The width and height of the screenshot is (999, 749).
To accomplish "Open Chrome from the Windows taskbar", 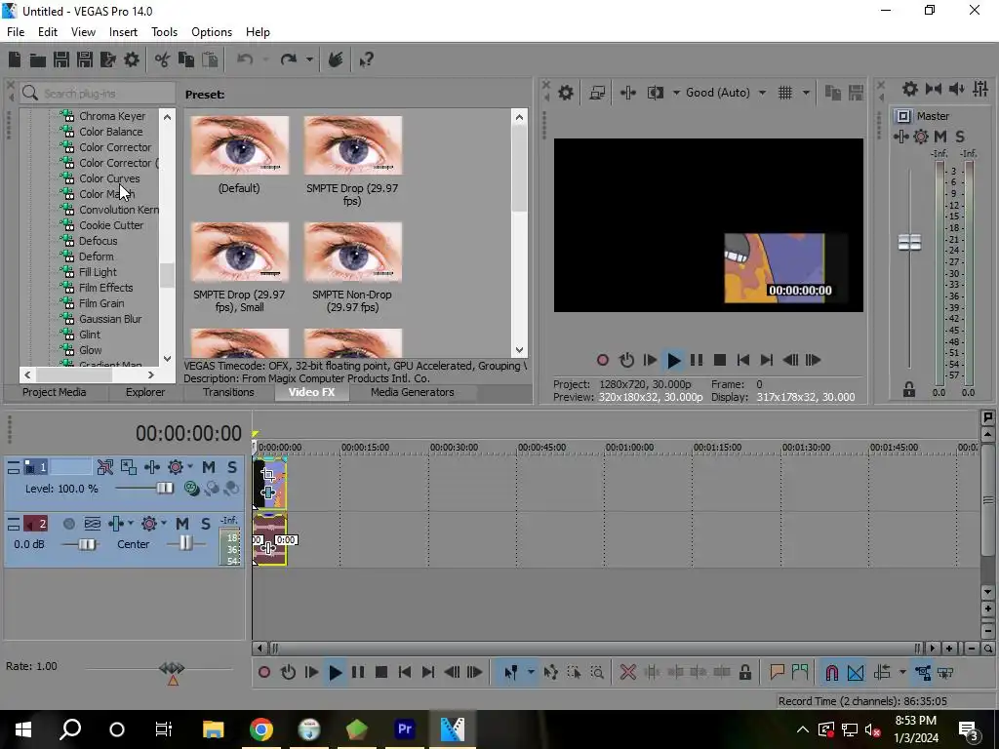I will [261, 729].
